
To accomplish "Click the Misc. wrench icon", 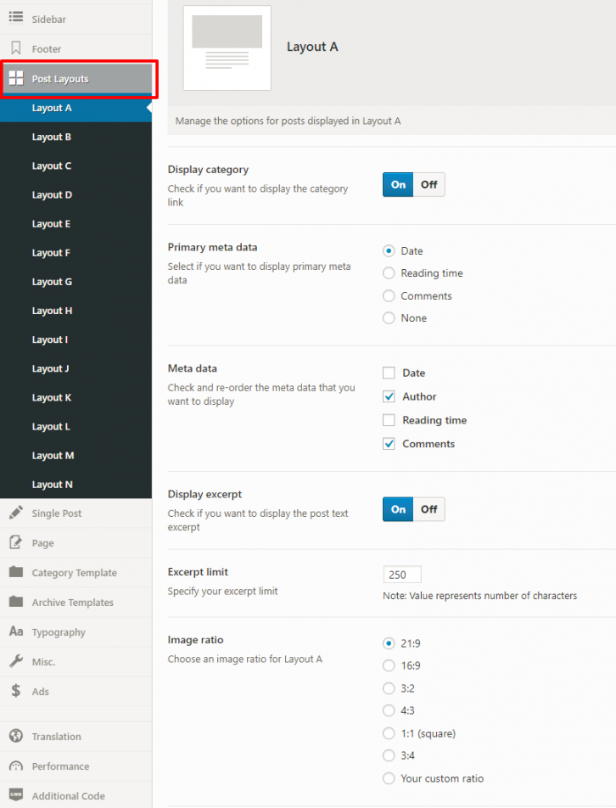I will coord(16,661).
